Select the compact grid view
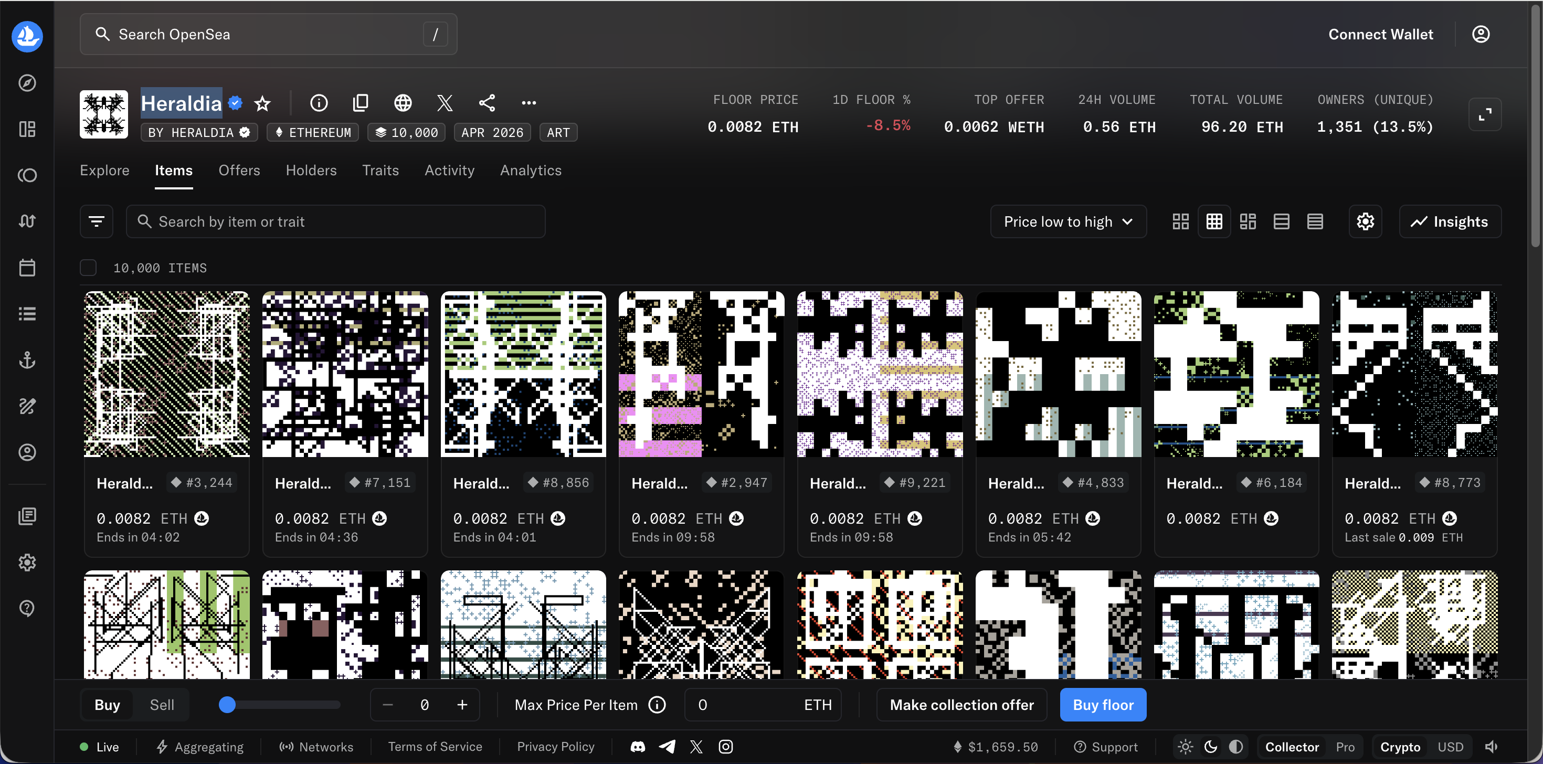The image size is (1543, 764). [x=1214, y=221]
